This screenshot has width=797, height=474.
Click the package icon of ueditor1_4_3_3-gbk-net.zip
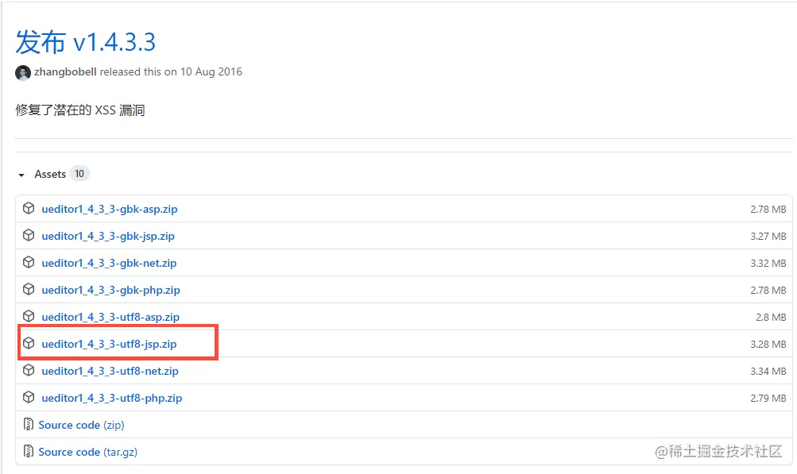pos(29,262)
